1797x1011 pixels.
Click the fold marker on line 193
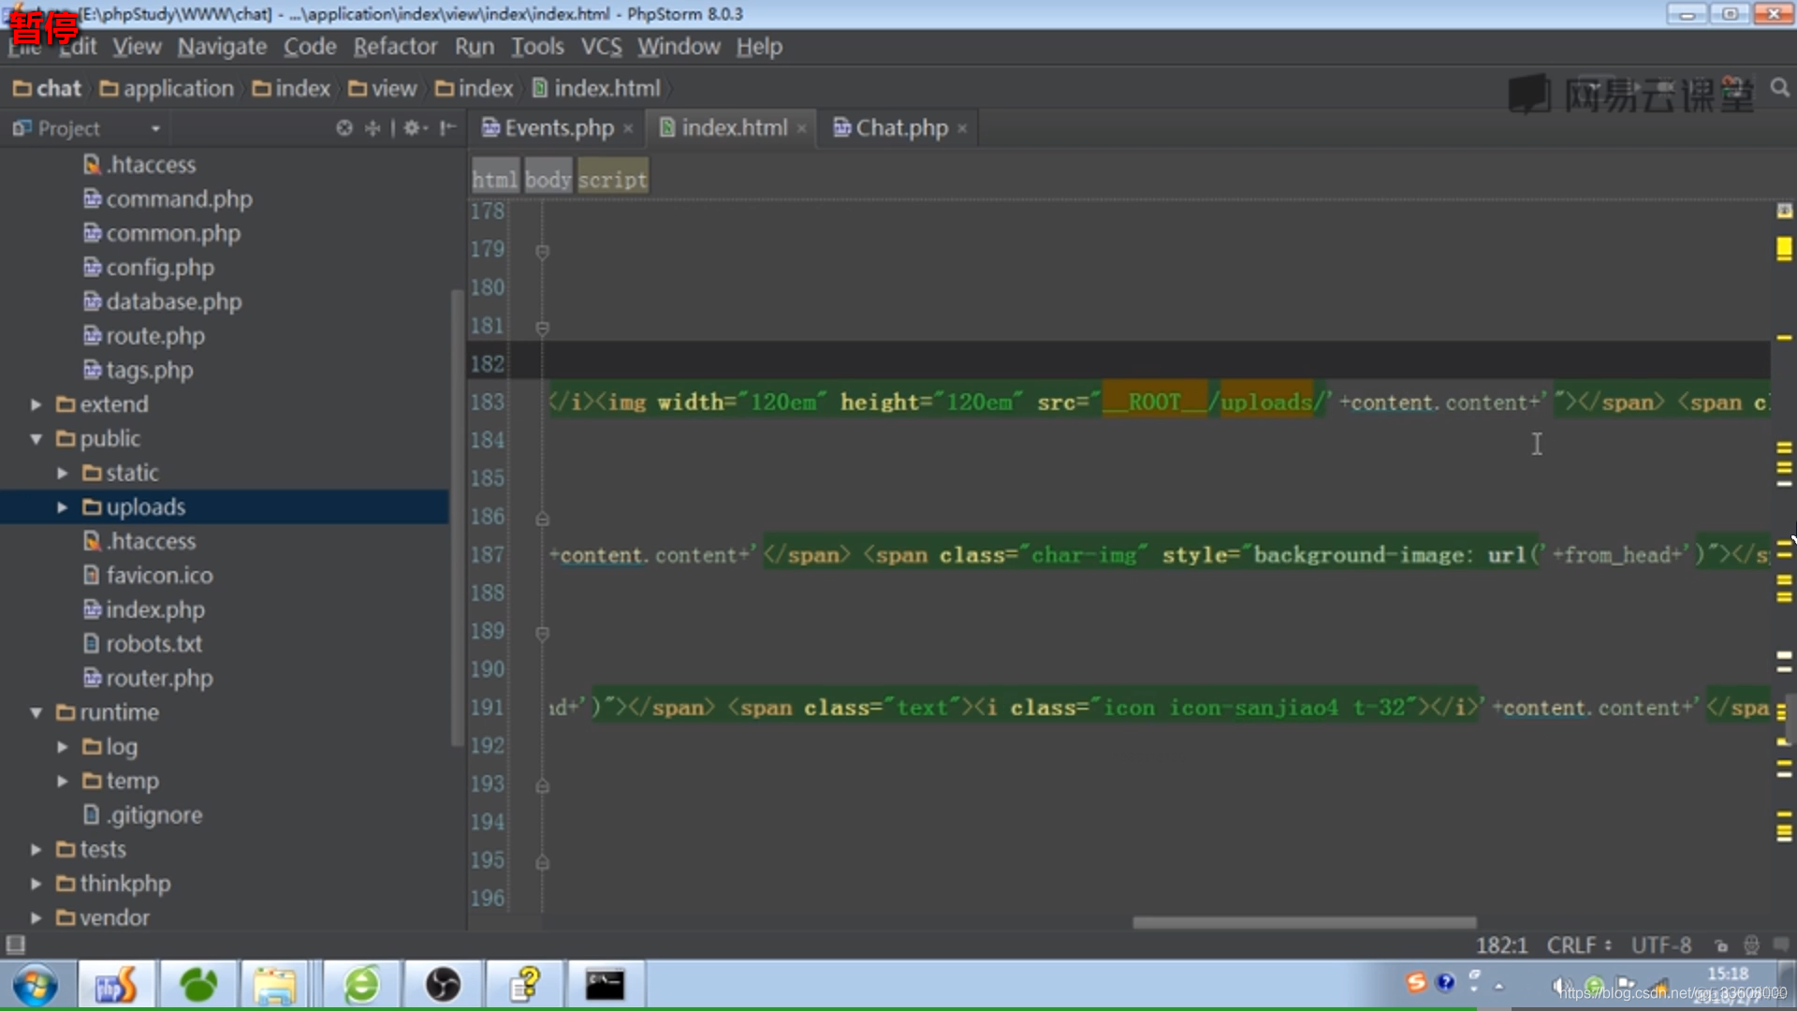coord(542,786)
